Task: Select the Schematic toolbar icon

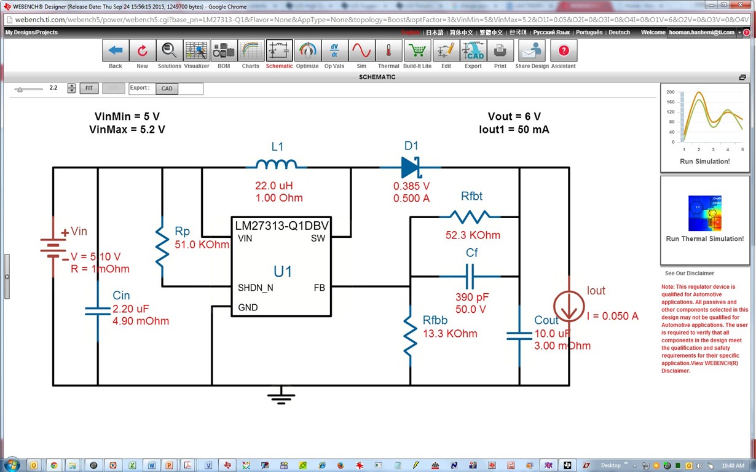Action: click(279, 50)
